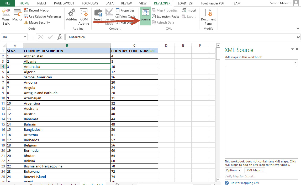Viewport: 301px width, 185px height.
Task: Click the XML Source button
Action: point(145,15)
